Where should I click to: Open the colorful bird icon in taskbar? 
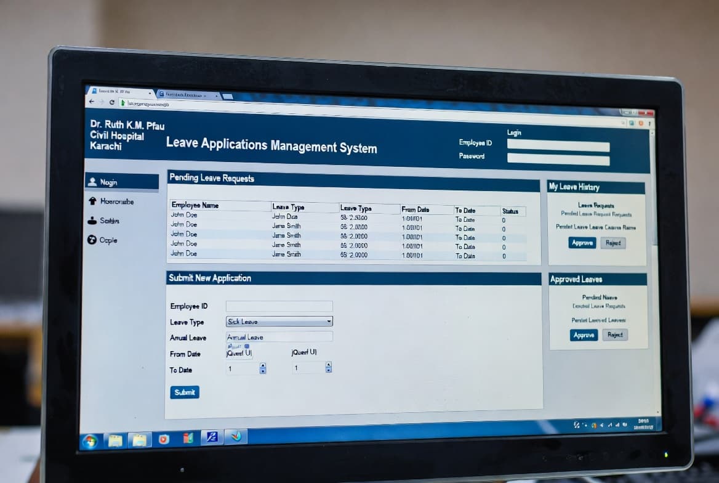click(236, 436)
